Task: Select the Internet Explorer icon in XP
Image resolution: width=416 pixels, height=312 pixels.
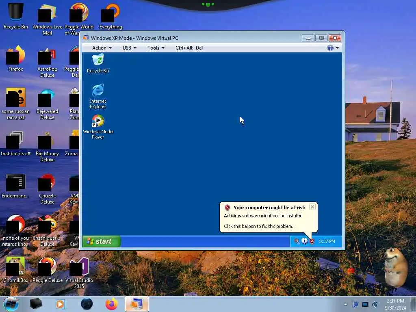Action: click(98, 96)
